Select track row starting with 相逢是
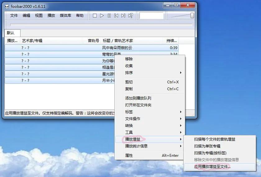 [x=60, y=67]
